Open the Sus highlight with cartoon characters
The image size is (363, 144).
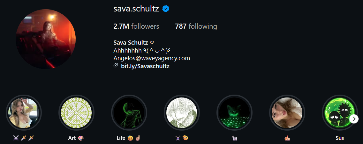click(x=340, y=112)
